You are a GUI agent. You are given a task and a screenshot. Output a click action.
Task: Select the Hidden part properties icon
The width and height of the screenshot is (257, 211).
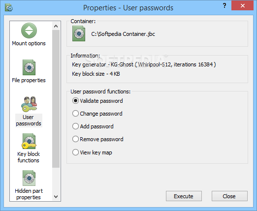tap(29, 178)
